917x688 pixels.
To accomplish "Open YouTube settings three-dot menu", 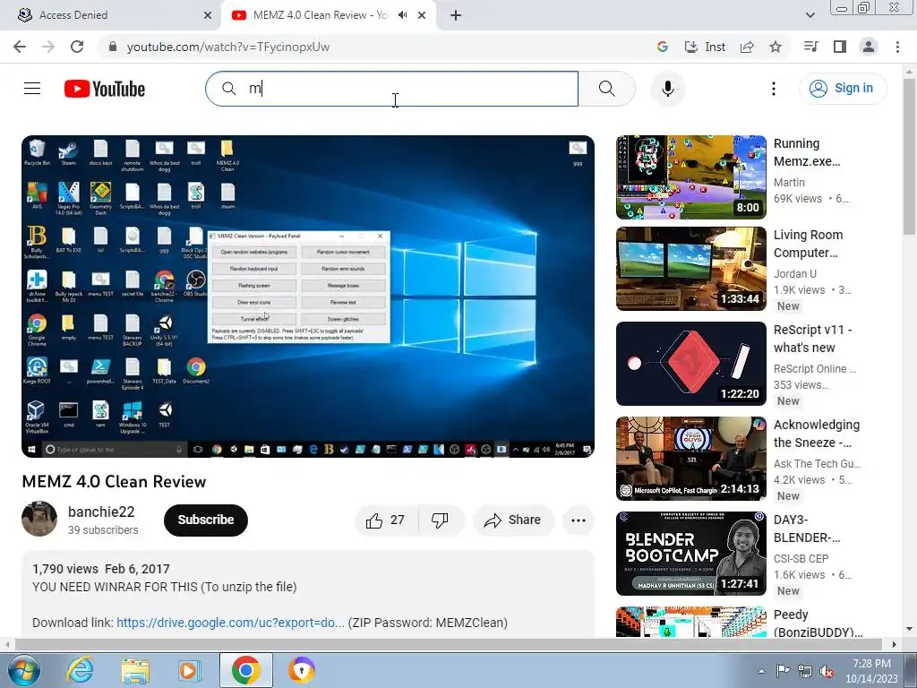I will tap(773, 89).
